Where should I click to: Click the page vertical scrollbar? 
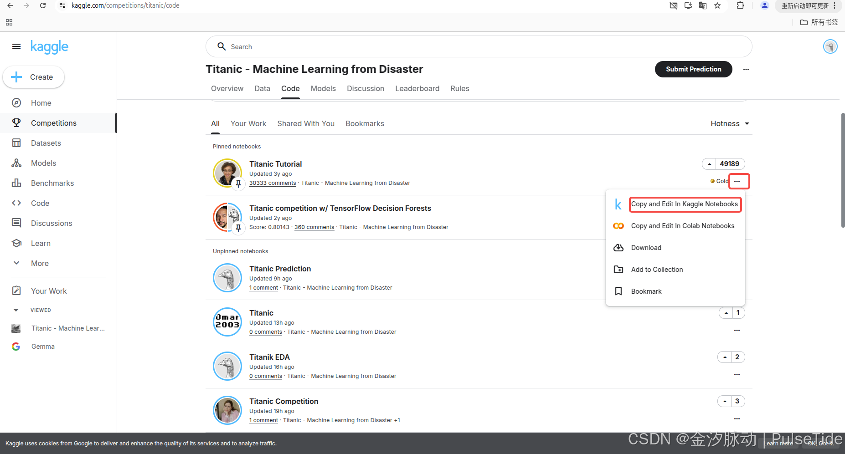843,170
